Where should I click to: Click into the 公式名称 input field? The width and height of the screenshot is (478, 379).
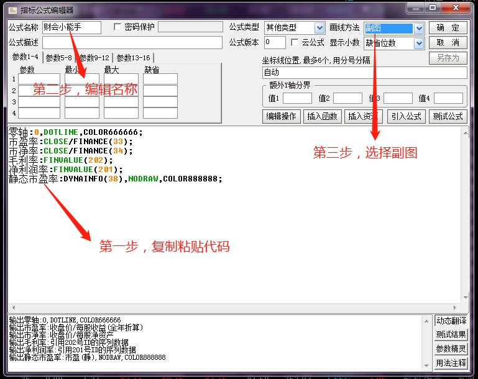(70, 27)
